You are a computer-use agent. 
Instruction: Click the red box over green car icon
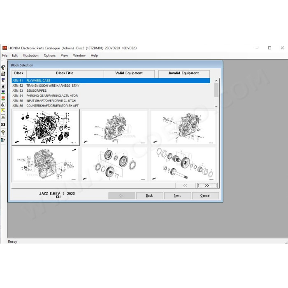[x=3, y=98]
